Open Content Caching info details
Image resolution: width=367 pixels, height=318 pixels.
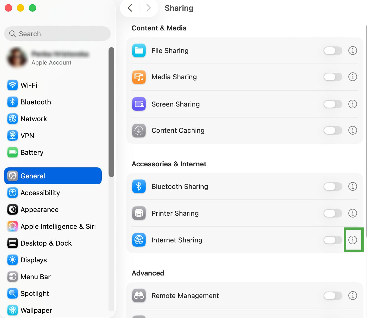[x=353, y=130]
